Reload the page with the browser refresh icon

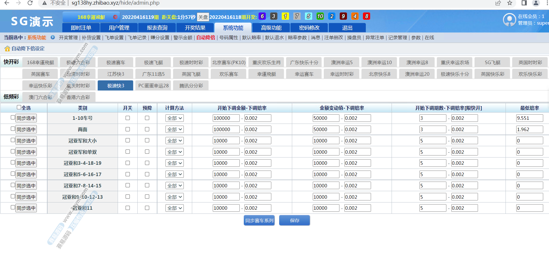[x=30, y=3]
